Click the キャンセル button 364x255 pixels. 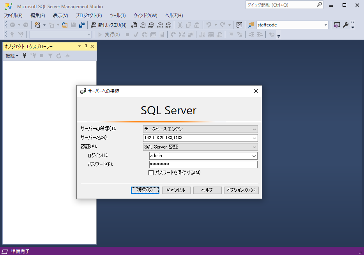click(x=176, y=190)
